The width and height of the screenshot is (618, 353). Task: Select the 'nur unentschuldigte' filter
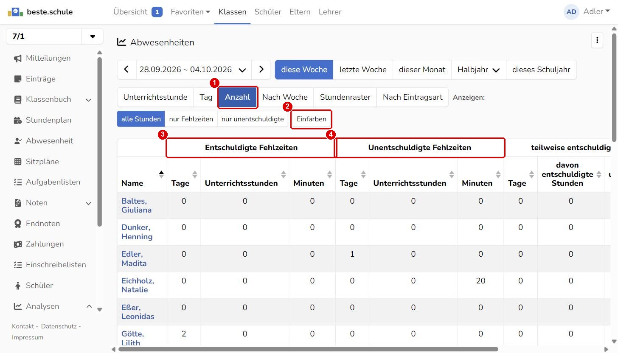(x=253, y=119)
